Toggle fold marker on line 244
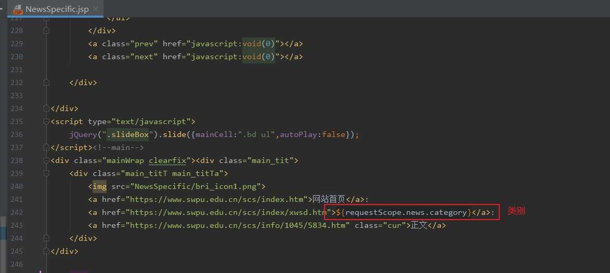The image size is (610, 273). click(x=46, y=238)
